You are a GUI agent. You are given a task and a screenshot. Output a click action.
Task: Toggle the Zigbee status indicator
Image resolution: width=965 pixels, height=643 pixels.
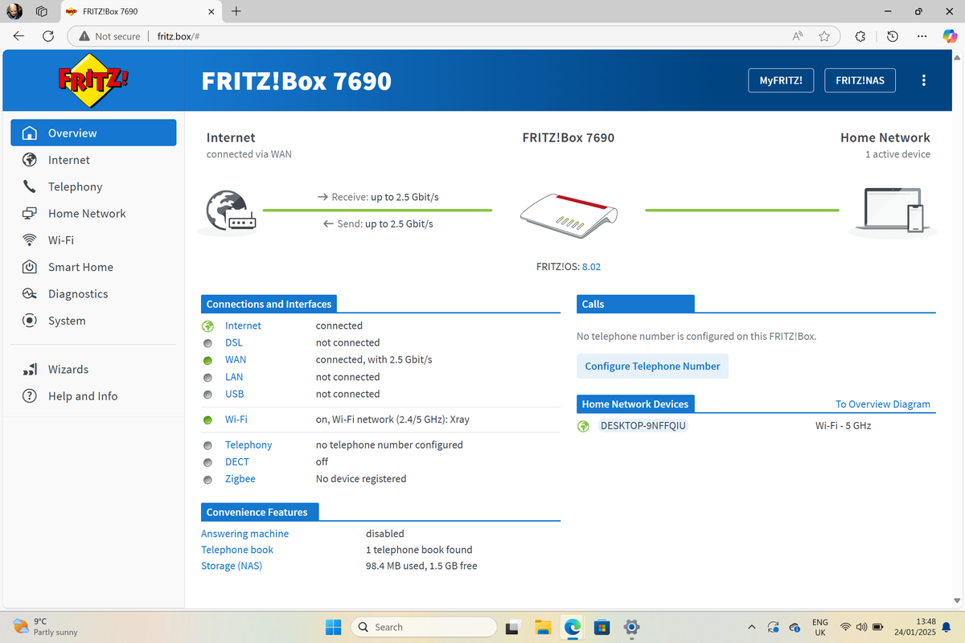pos(207,479)
